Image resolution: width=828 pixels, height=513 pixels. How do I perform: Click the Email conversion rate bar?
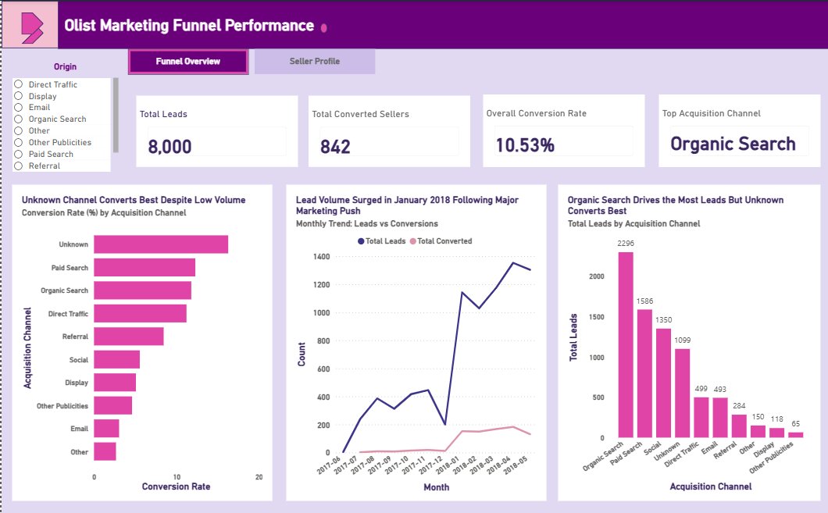pyautogui.click(x=106, y=429)
